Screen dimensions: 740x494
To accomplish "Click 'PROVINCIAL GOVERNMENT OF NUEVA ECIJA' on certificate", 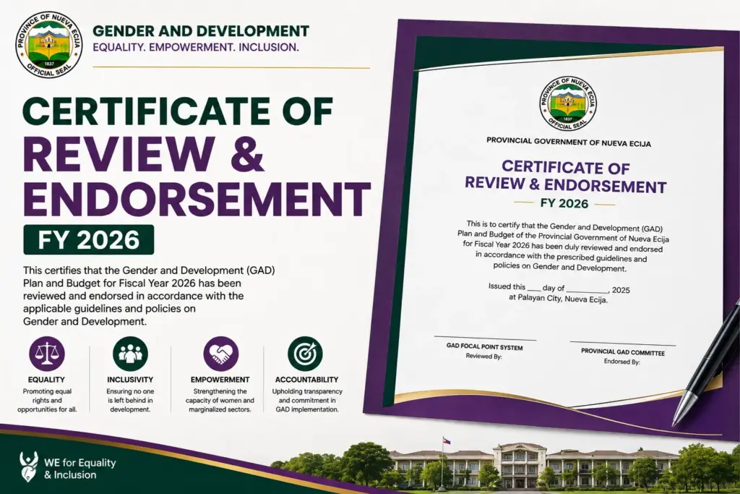I will coord(569,142).
